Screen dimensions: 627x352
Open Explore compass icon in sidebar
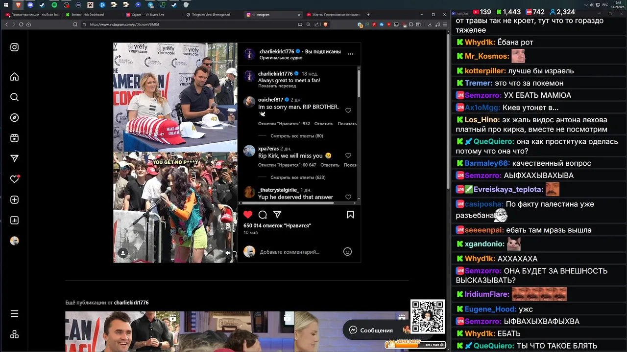tap(14, 118)
